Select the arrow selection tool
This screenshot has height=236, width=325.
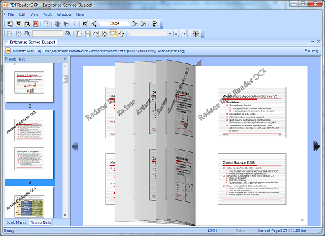pyautogui.click(x=66, y=23)
